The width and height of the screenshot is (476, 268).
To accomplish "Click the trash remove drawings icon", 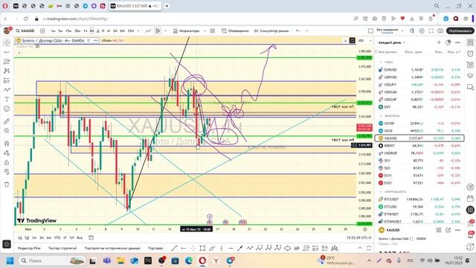I will 7,184.
